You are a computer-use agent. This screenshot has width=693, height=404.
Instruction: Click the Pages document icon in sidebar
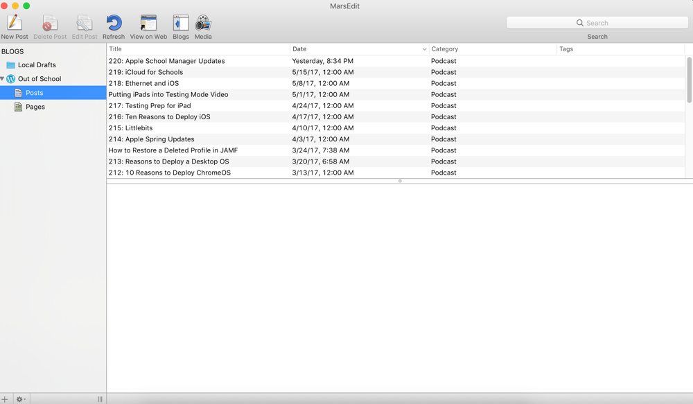18,107
